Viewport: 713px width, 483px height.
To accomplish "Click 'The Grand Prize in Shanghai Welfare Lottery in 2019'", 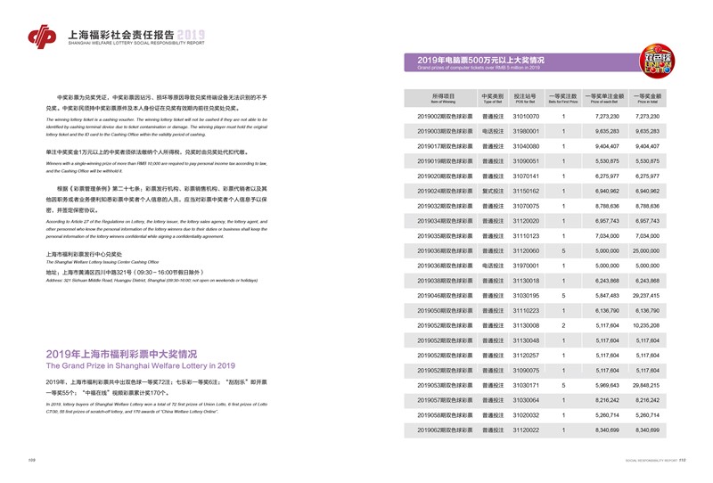I will [x=141, y=365].
